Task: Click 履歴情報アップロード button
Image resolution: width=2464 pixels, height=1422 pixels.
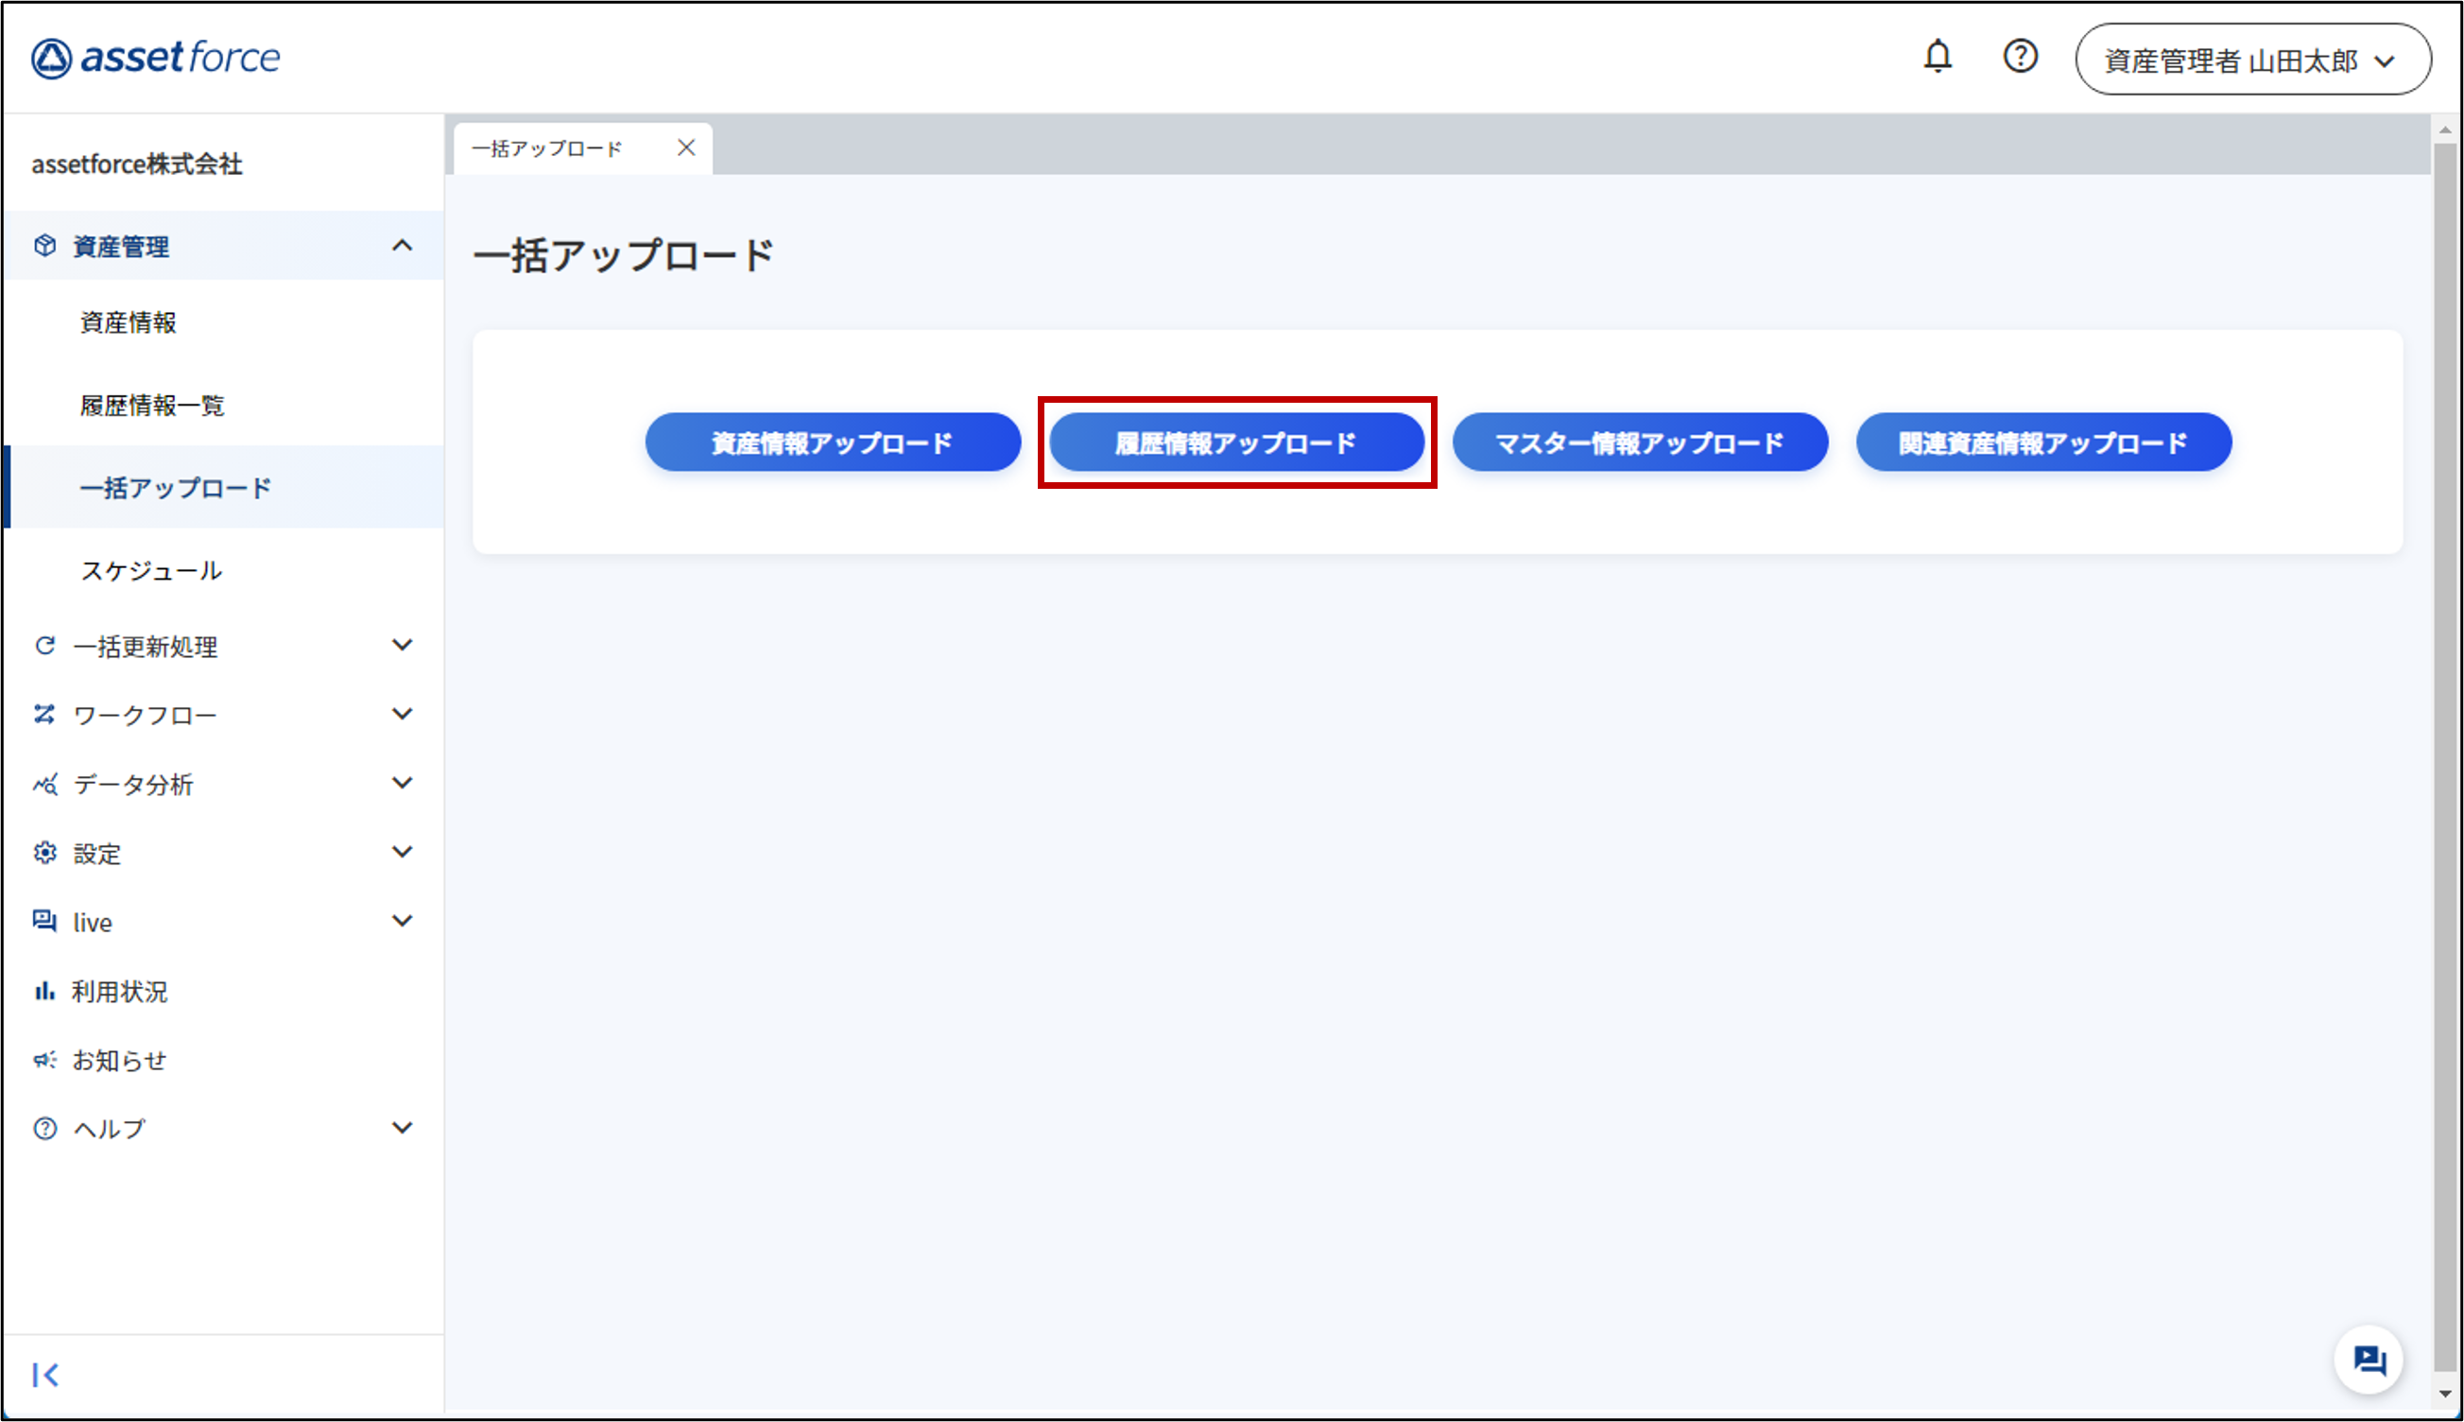Action: pyautogui.click(x=1236, y=442)
